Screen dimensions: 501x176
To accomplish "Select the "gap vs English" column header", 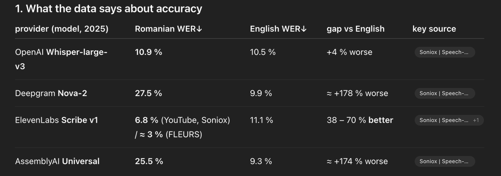I will click(x=355, y=29).
